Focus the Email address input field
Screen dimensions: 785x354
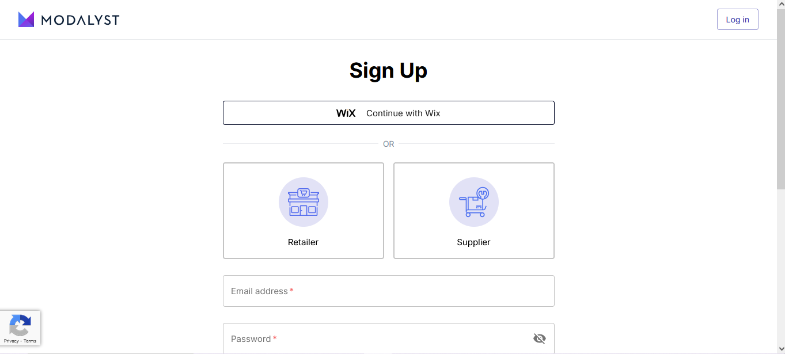click(389, 291)
